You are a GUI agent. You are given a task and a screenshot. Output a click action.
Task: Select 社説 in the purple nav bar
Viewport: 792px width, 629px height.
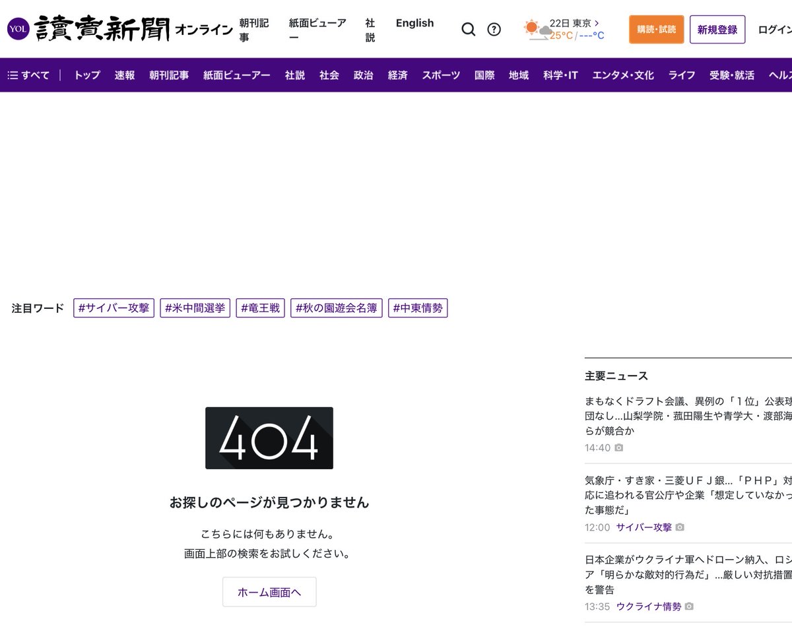pyautogui.click(x=295, y=75)
